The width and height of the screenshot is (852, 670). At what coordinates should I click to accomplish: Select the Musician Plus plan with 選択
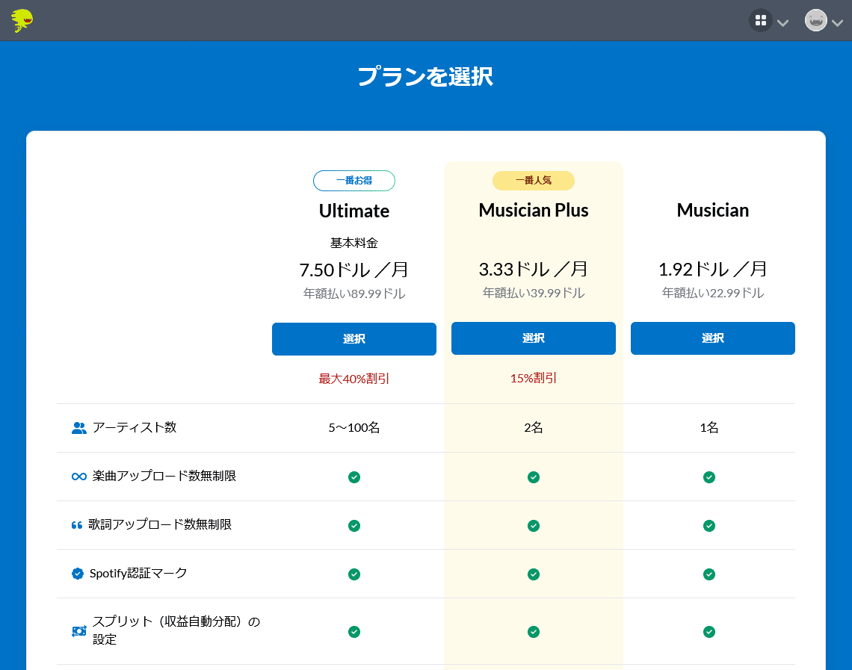point(533,338)
